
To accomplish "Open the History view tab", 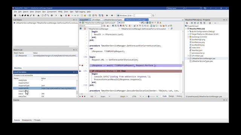I will [179, 96].
